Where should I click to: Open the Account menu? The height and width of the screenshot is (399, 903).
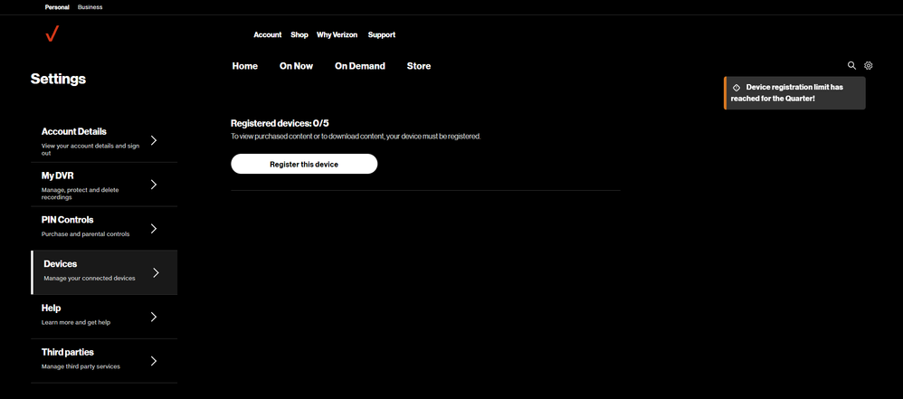coord(268,35)
